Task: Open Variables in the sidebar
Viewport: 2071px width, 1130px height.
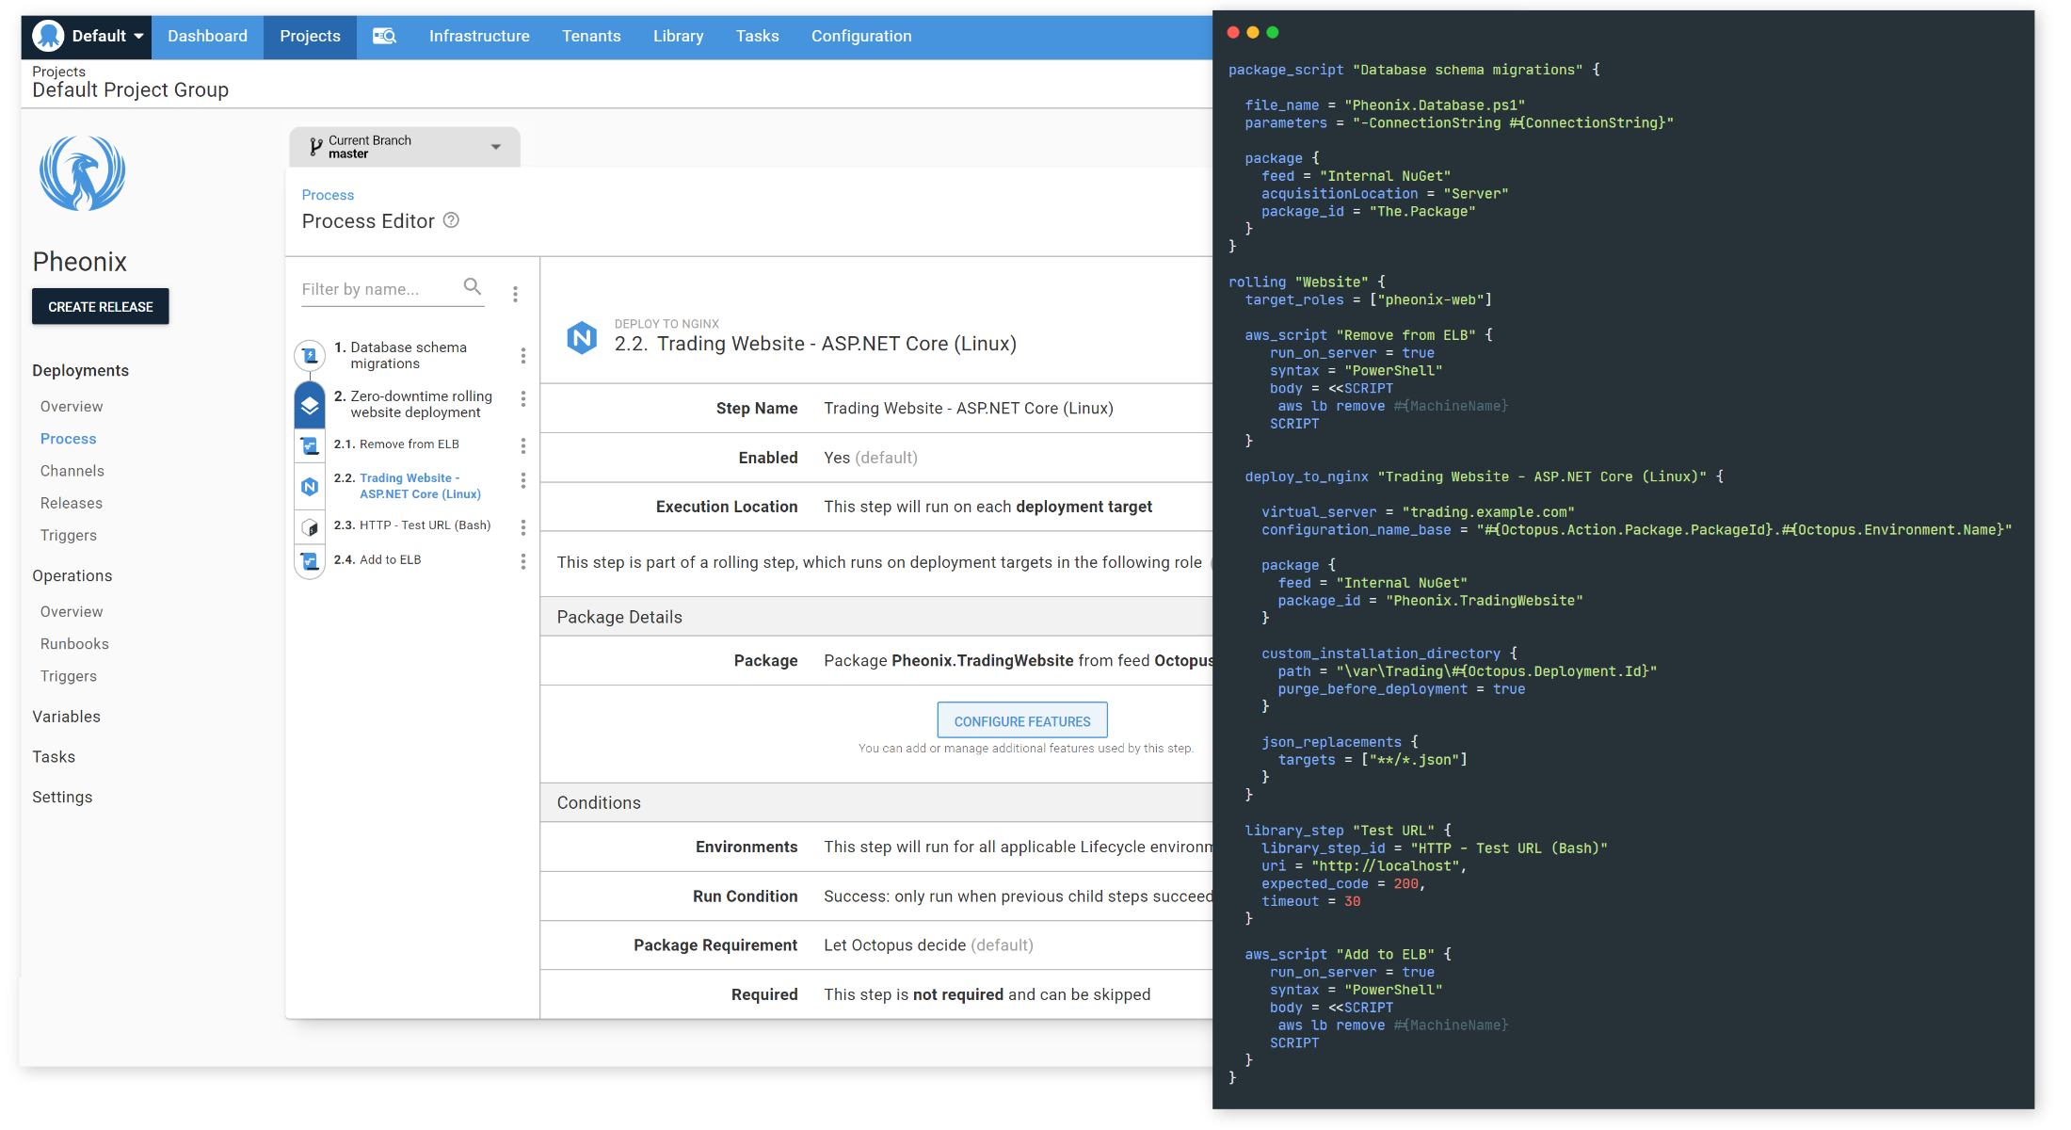Action: pyautogui.click(x=66, y=717)
